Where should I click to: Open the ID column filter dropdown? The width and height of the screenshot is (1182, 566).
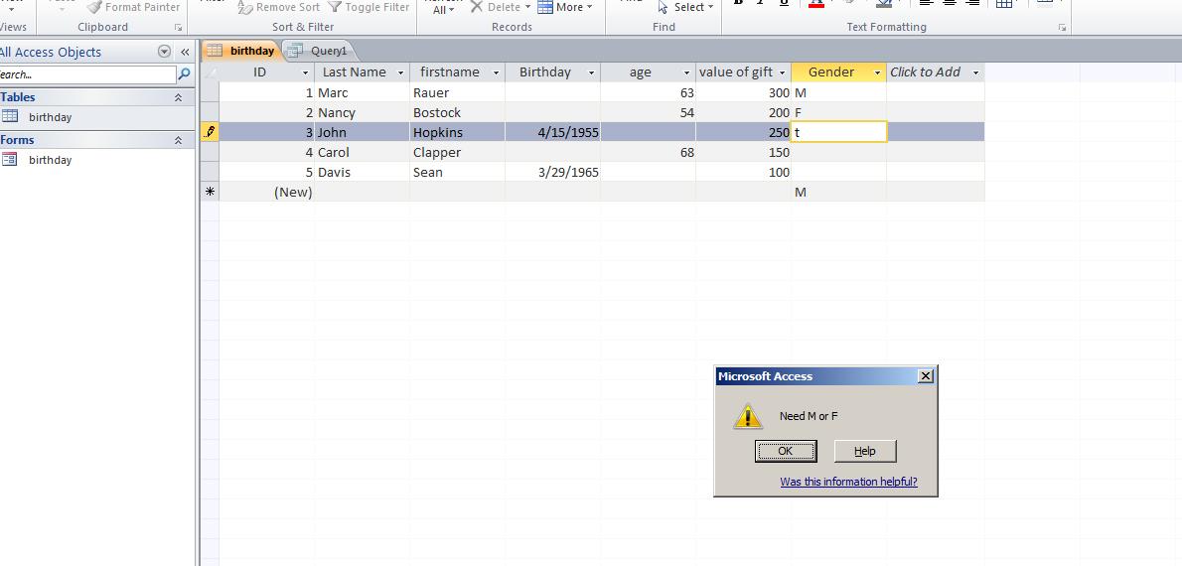(x=305, y=73)
